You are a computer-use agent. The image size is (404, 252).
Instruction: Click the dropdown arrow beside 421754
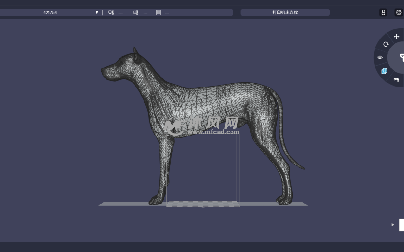97,12
